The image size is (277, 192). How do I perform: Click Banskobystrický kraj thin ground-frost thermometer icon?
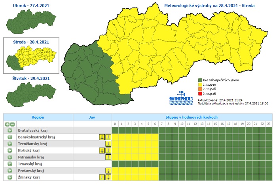pyautogui.click(x=108, y=137)
